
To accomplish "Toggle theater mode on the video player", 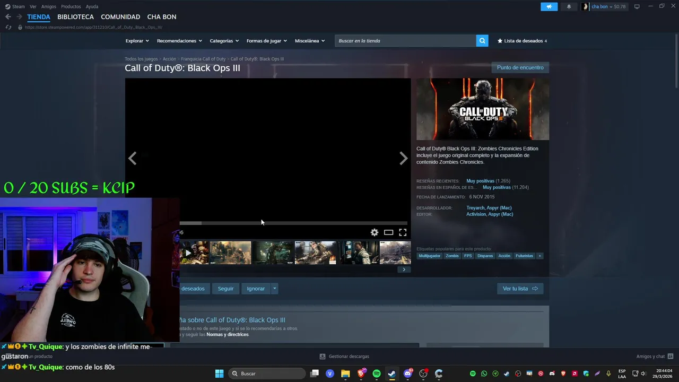I will pos(389,232).
